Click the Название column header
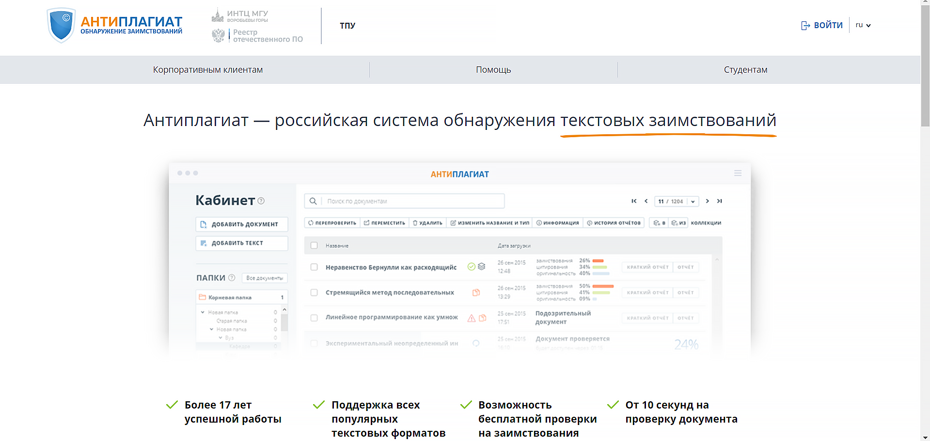Image resolution: width=930 pixels, height=441 pixels. 337,246
